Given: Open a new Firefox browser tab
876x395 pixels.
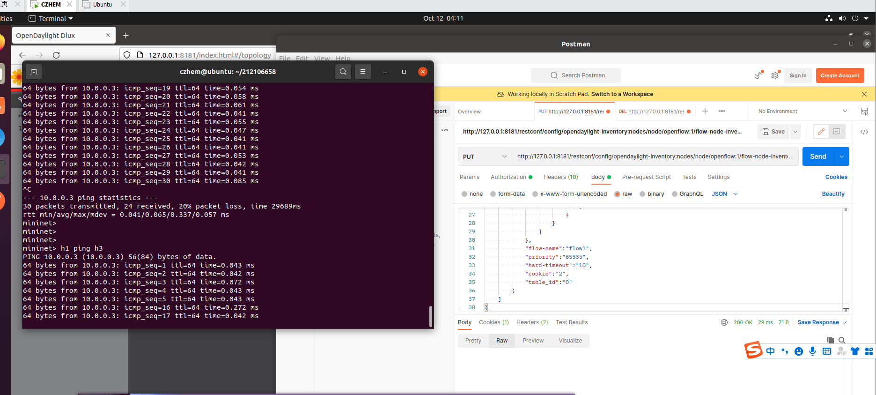Looking at the screenshot, I should click(x=125, y=36).
